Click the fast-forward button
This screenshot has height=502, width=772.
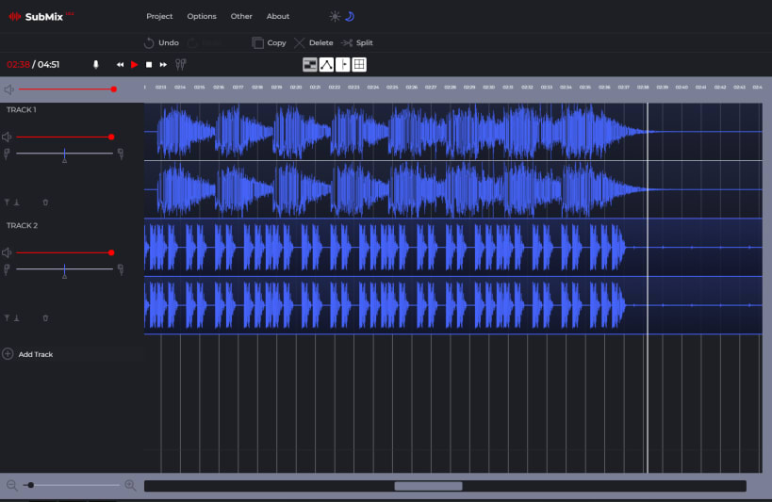163,64
